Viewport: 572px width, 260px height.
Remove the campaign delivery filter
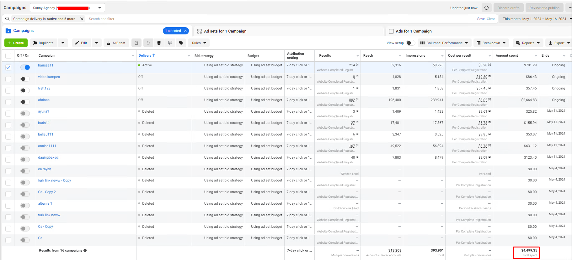click(x=82, y=19)
